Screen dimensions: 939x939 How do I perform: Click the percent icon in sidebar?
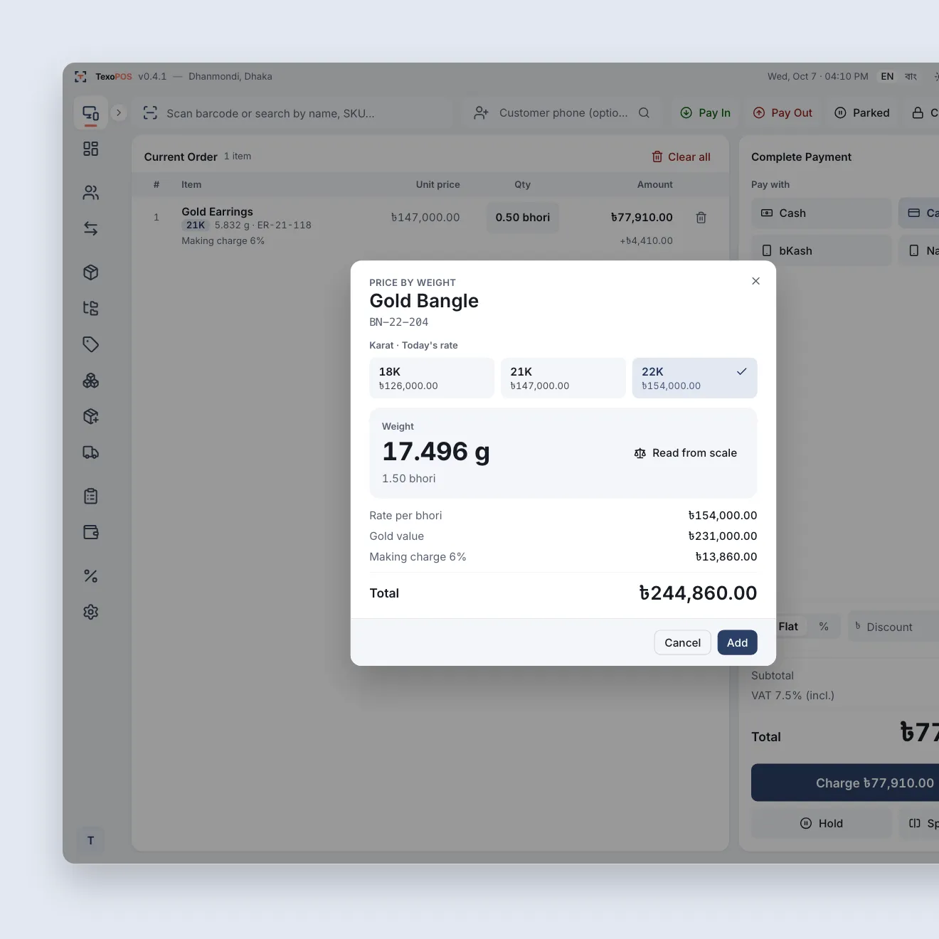point(90,576)
